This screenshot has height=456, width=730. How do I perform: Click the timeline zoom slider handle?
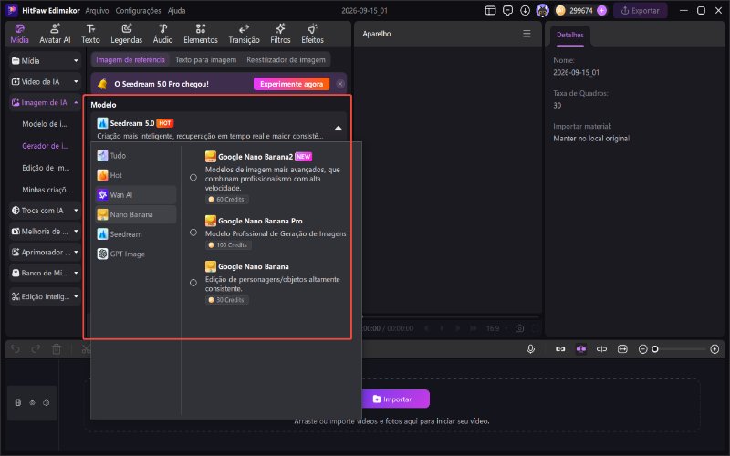pos(655,349)
